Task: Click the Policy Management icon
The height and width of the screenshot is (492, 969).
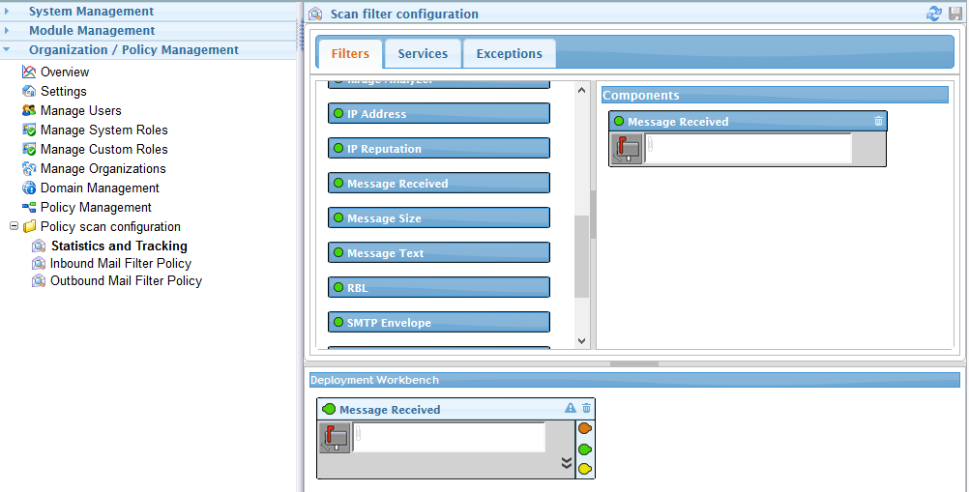Action: 29,208
